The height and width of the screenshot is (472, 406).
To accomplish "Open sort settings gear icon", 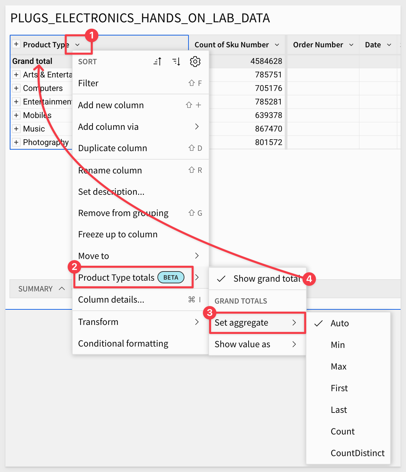I will pyautogui.click(x=195, y=62).
